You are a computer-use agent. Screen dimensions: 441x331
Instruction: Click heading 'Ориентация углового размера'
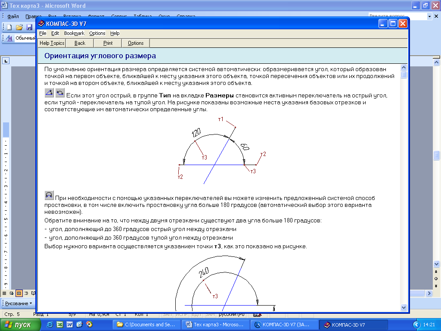coord(100,56)
